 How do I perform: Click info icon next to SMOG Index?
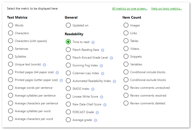coord(93,89)
